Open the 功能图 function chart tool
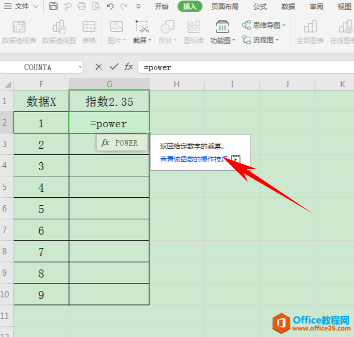 pyautogui.click(x=222, y=32)
